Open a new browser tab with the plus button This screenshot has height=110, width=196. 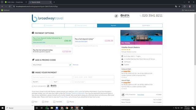point(54,2)
